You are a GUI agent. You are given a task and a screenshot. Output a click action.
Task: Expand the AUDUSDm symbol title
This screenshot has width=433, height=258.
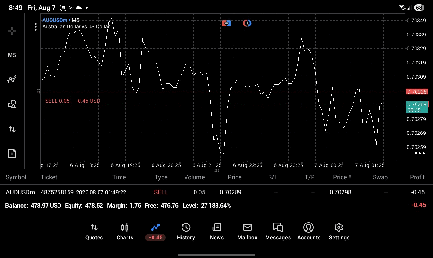point(55,20)
